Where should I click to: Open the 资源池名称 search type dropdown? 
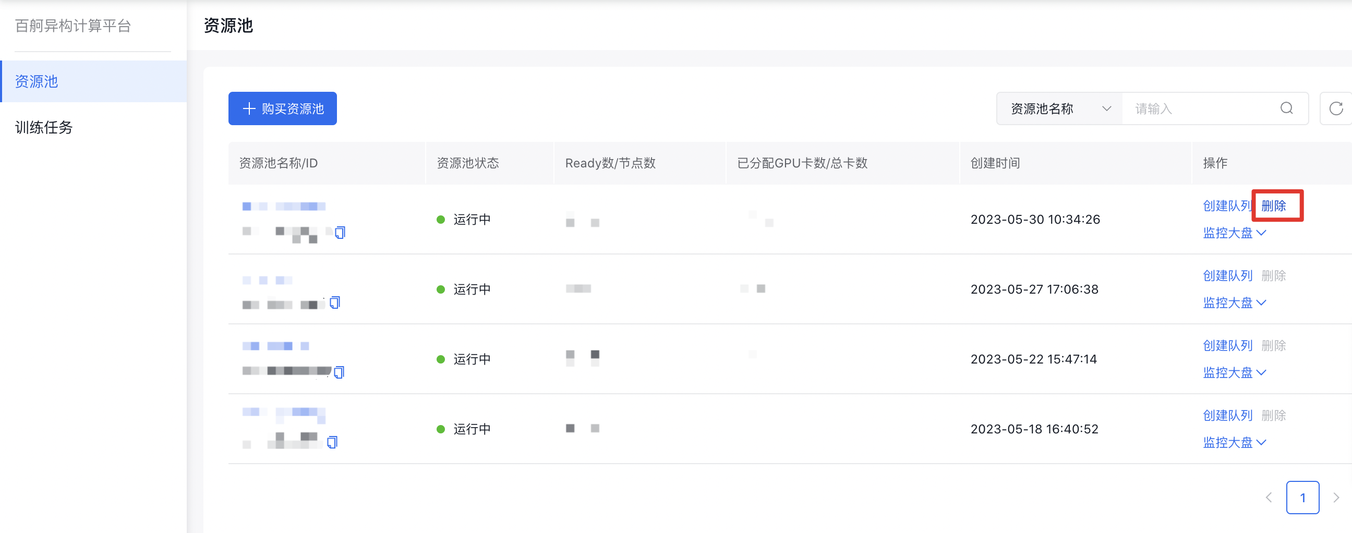tap(1059, 108)
